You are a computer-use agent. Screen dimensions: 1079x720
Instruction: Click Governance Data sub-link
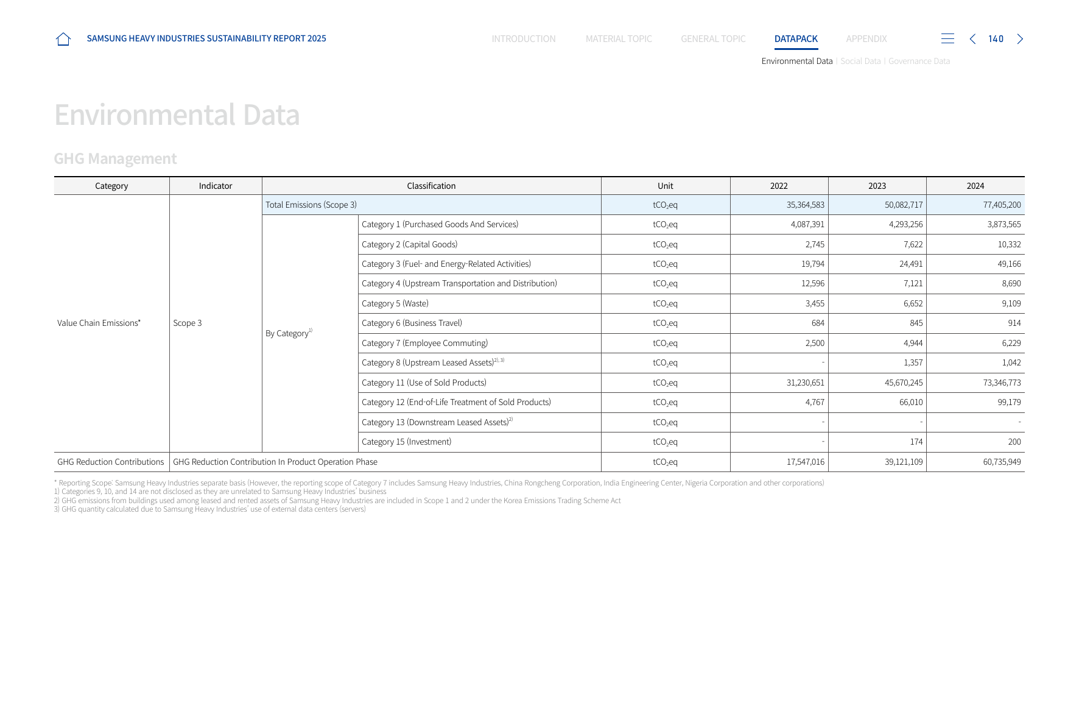[x=919, y=61]
